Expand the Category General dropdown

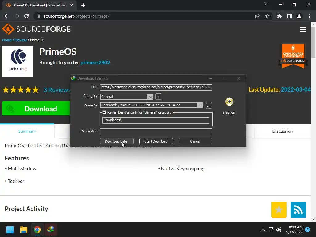(x=150, y=97)
